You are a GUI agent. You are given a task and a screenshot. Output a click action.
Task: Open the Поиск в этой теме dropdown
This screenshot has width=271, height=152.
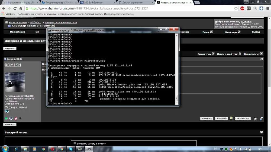pos(229,54)
